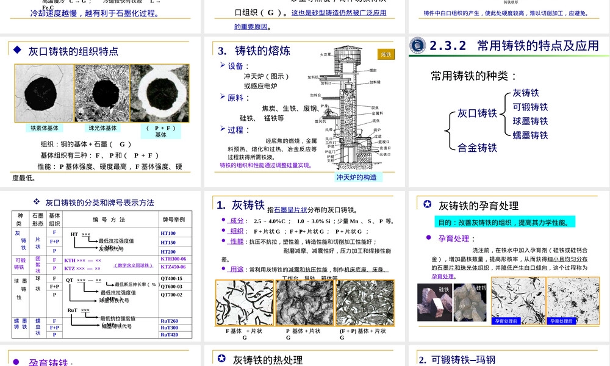The height and width of the screenshot is (366, 610).
Task: Open the 用途 link in the 灰铸铁 slide
Action: [x=237, y=269]
